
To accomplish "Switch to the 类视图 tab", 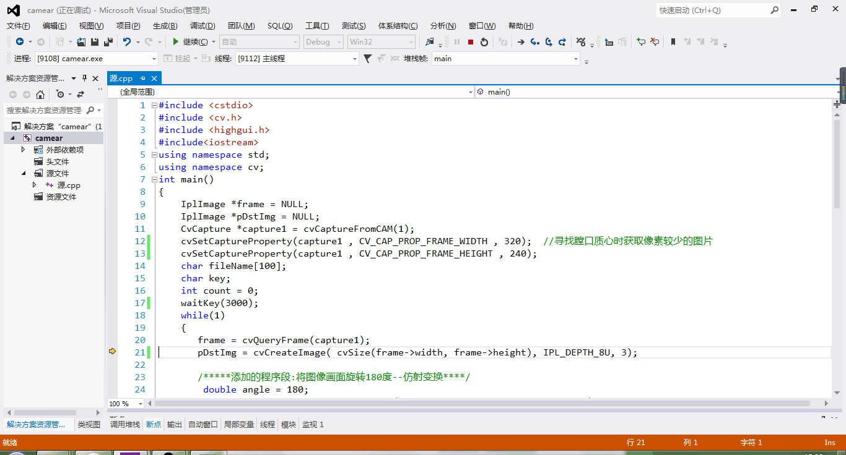I will point(89,425).
